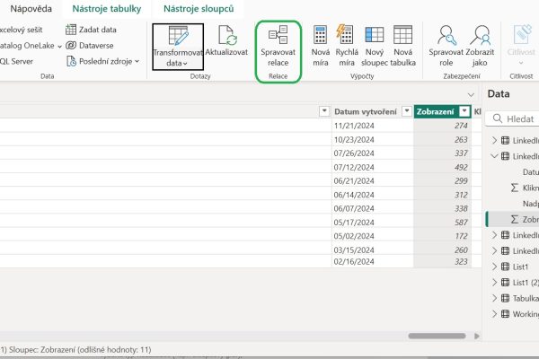Switch to Nástroje tabulky tab
Image resolution: width=539 pixels, height=359 pixels.
(107, 9)
